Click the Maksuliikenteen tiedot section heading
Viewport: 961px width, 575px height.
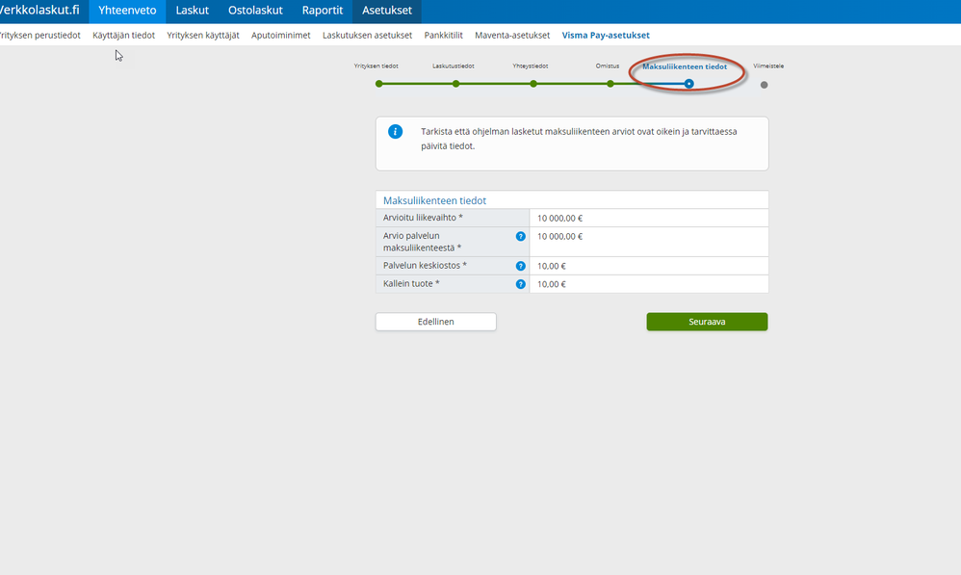point(434,200)
